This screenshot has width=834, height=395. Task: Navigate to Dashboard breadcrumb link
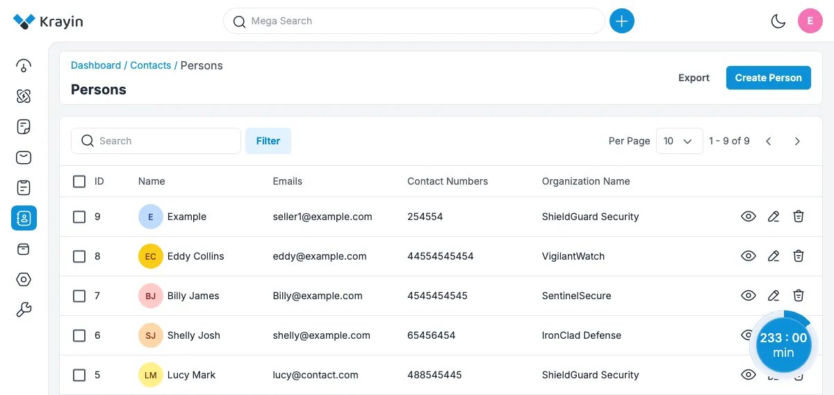click(x=96, y=65)
